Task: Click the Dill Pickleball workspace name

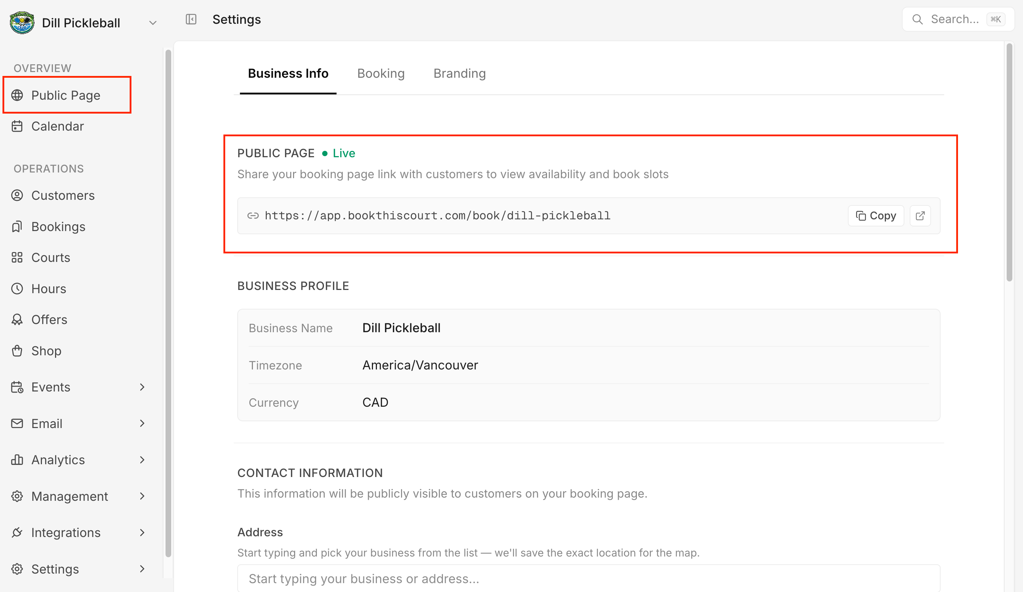Action: 81,23
